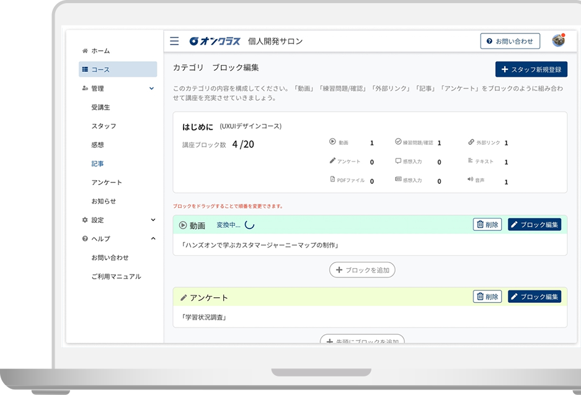
Task: Click the 動画 block header play icon
Action: click(x=183, y=225)
